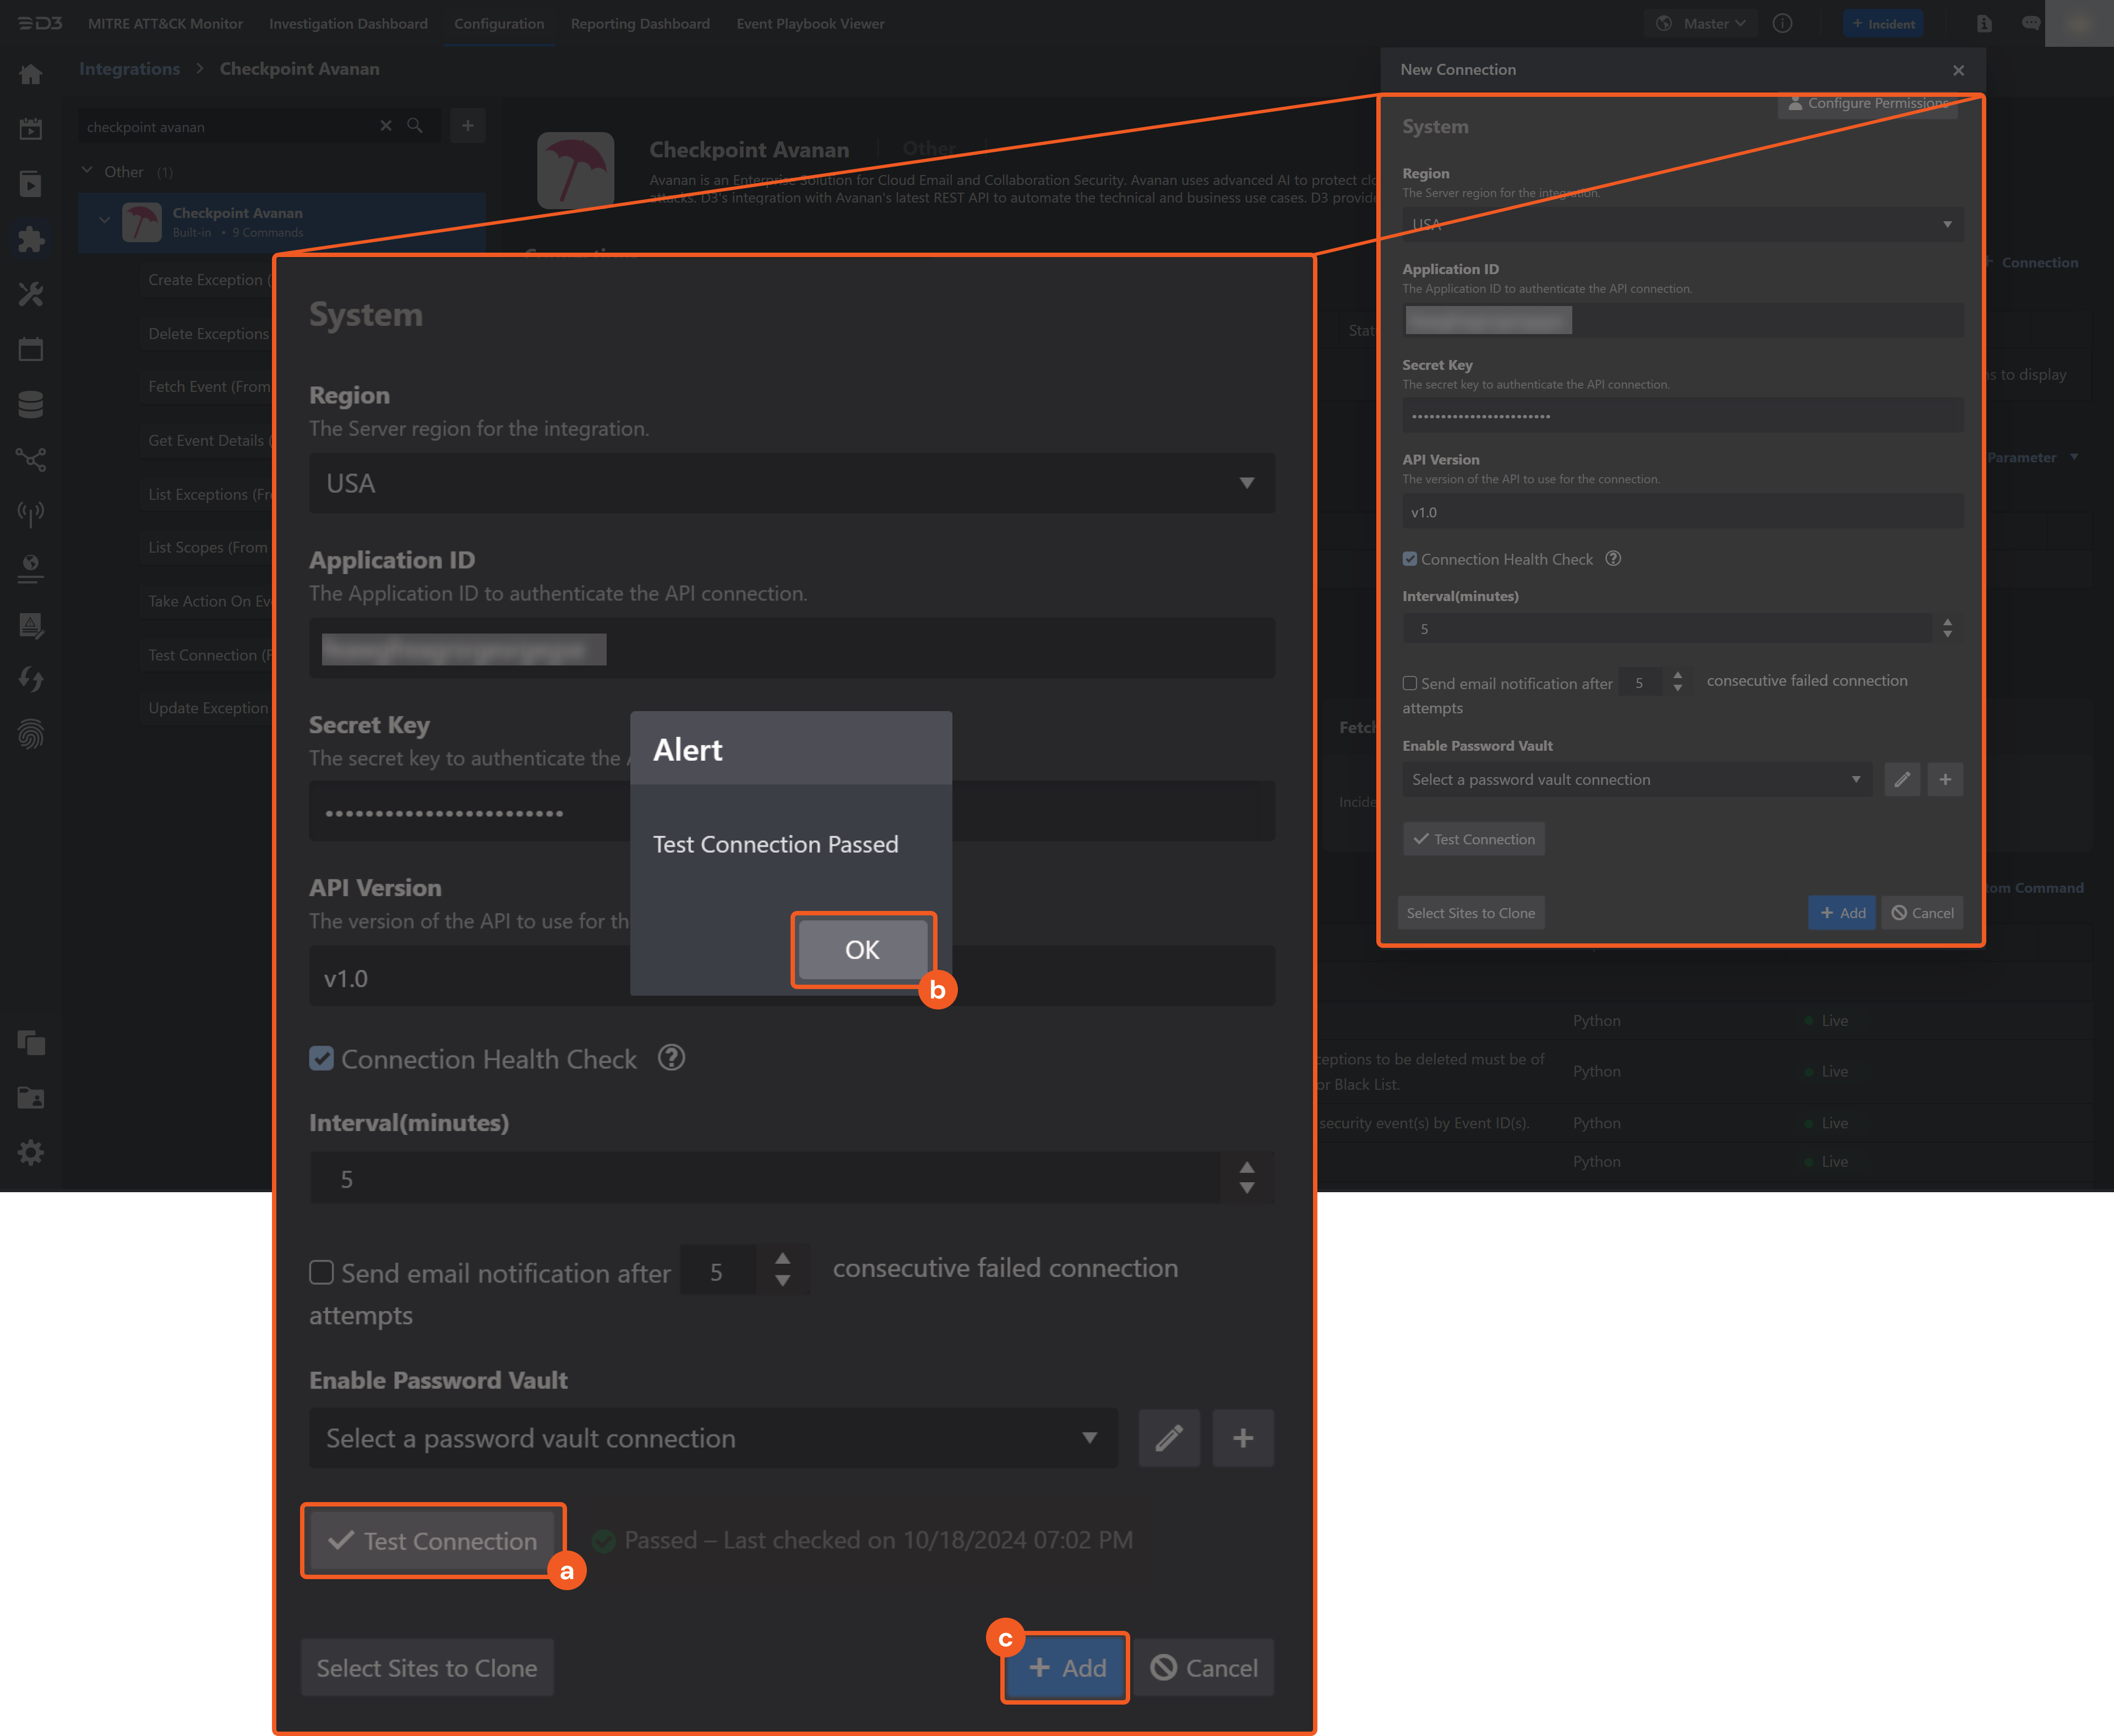Open the utilities wrench icon in sidebar
Image resolution: width=2114 pixels, height=1736 pixels.
(31, 294)
